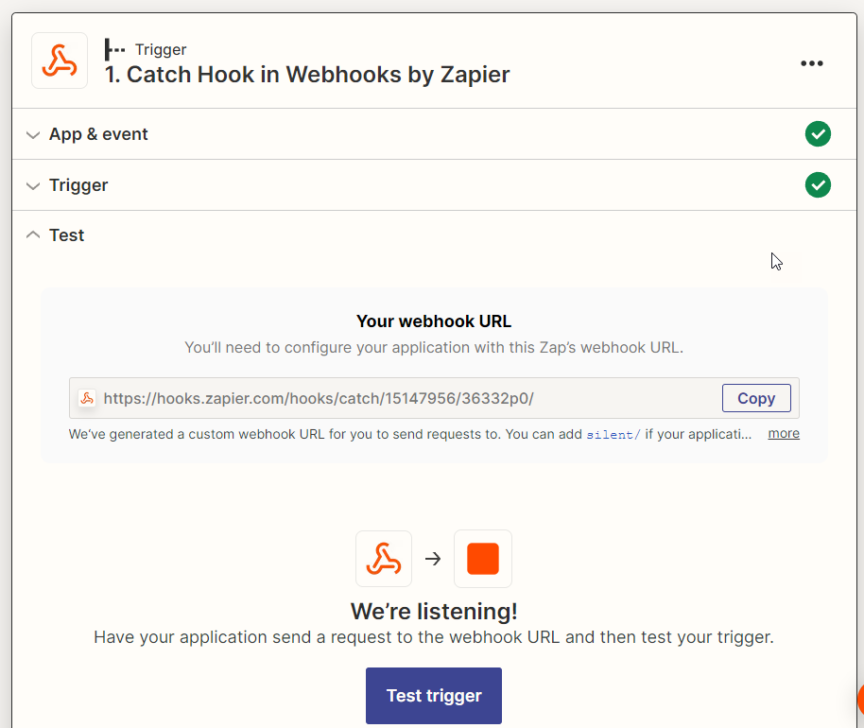Click the green checkmark beside App & event
This screenshot has width=864, height=728.
[818, 134]
